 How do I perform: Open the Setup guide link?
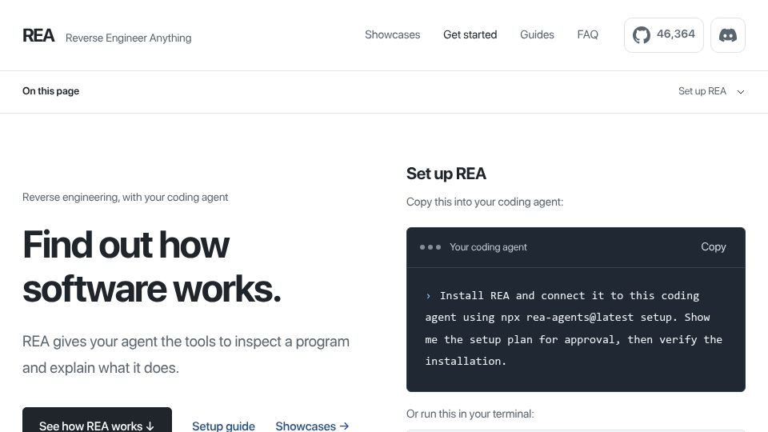coord(223,426)
